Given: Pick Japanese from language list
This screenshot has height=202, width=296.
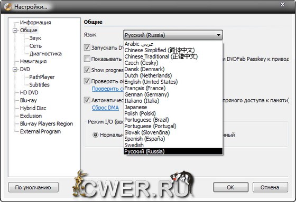Looking at the screenshot, I should [173, 107].
